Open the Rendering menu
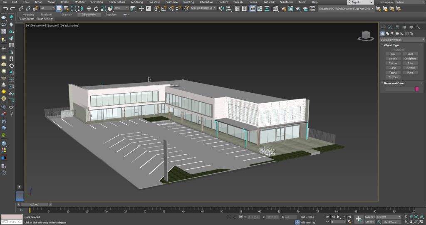The height and width of the screenshot is (225, 426). click(x=136, y=2)
